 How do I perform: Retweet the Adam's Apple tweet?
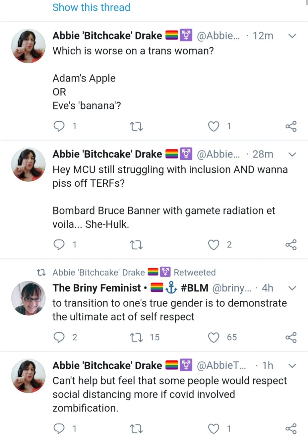136,126
